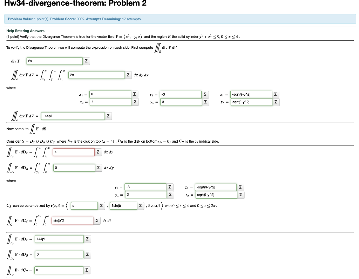Select the input box containing 144pi for F·dDт
The width and height of the screenshot is (359, 279).
click(59, 239)
